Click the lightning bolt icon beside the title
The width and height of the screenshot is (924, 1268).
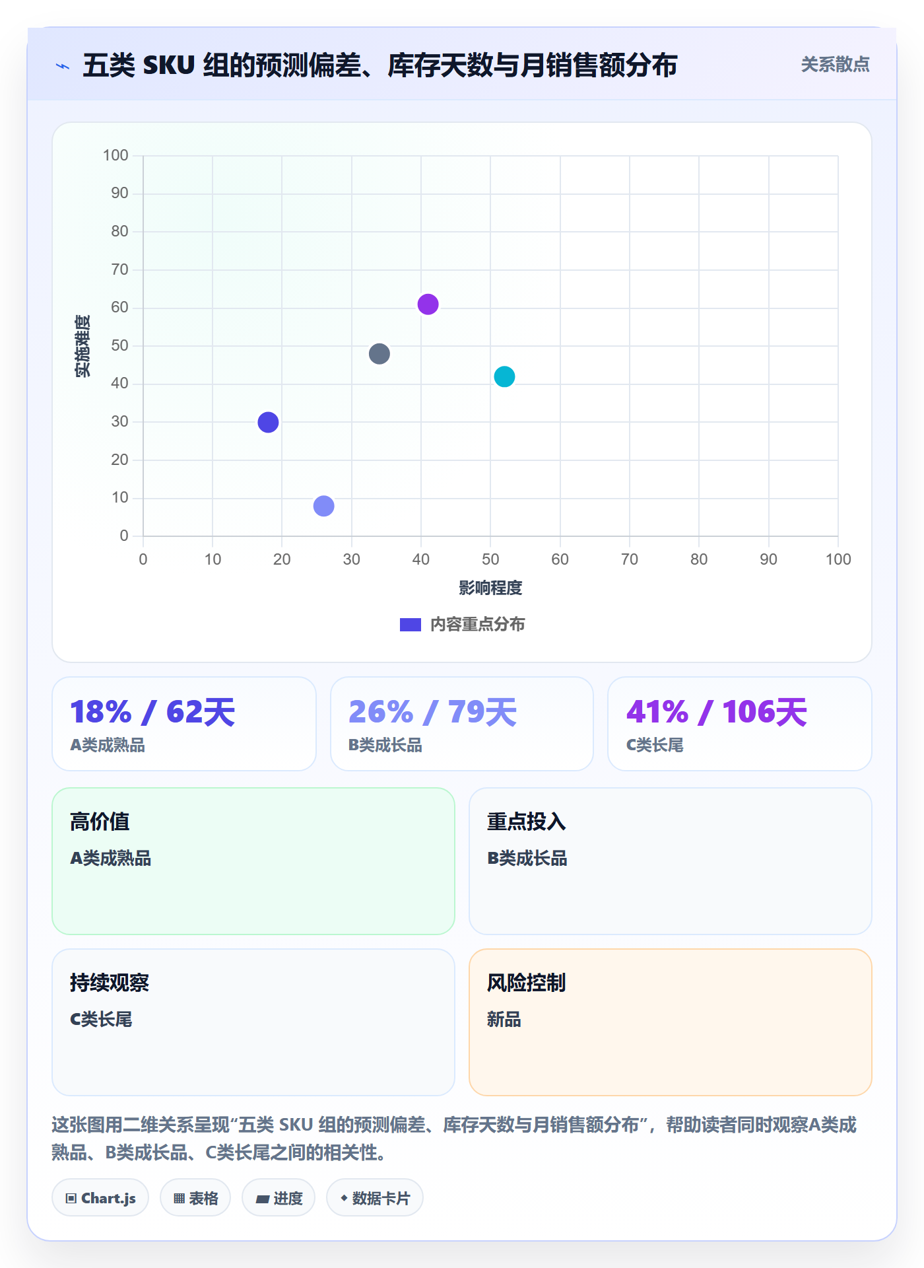coord(63,66)
